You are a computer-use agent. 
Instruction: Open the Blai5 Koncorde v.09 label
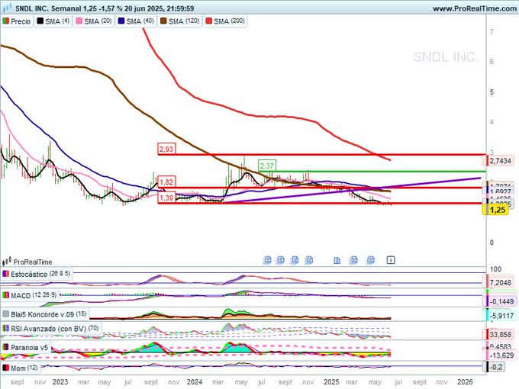(x=49, y=314)
